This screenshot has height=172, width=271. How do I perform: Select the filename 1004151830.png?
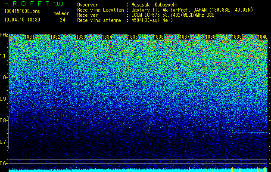[x=22, y=11]
